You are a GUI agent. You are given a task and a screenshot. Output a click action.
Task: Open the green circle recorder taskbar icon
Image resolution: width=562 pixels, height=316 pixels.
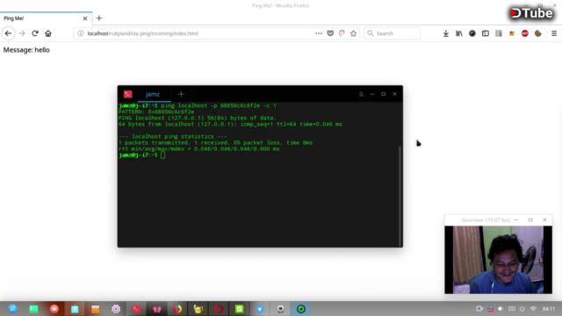(x=301, y=309)
